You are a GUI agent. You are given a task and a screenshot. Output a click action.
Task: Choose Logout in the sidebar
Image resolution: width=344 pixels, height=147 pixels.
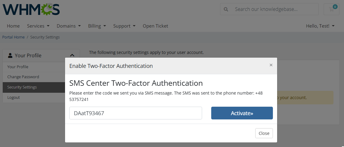[x=14, y=98]
